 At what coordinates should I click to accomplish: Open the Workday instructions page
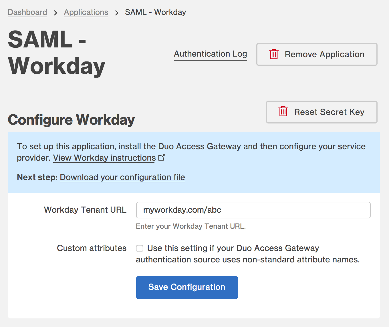[x=104, y=158]
